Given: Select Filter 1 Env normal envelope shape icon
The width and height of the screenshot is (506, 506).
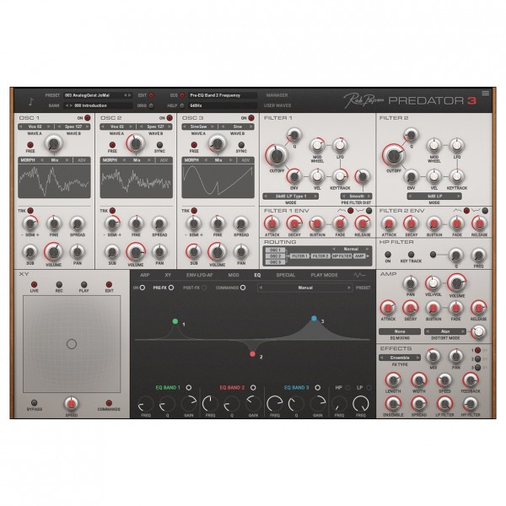Looking at the screenshot, I should point(342,211).
